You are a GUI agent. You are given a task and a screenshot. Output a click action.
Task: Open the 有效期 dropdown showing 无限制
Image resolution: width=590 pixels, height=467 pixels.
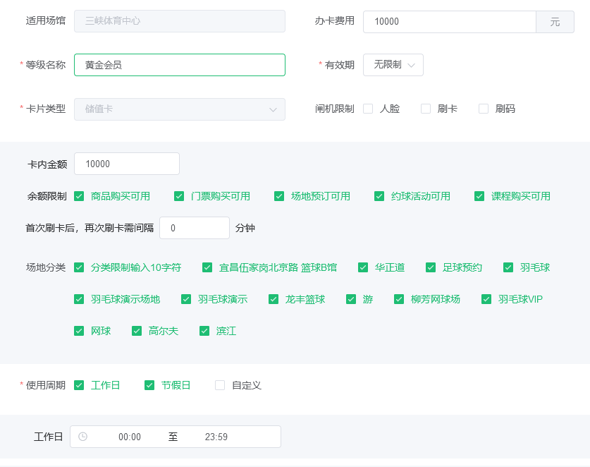[x=392, y=64]
